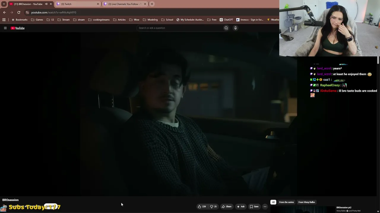Select the All filter chip
This screenshot has height=213, width=380.
click(x=273, y=202)
